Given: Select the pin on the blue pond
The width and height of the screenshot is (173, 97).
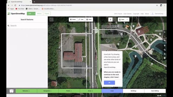Looking at the screenshot, I should [135, 56].
